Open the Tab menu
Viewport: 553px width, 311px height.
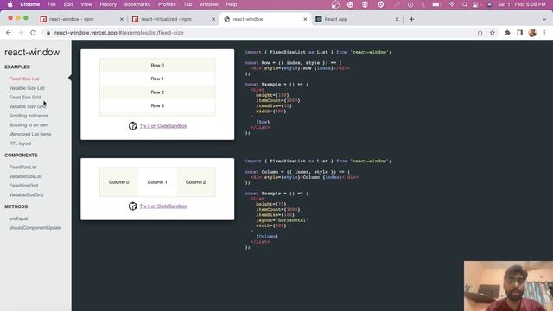188,4
